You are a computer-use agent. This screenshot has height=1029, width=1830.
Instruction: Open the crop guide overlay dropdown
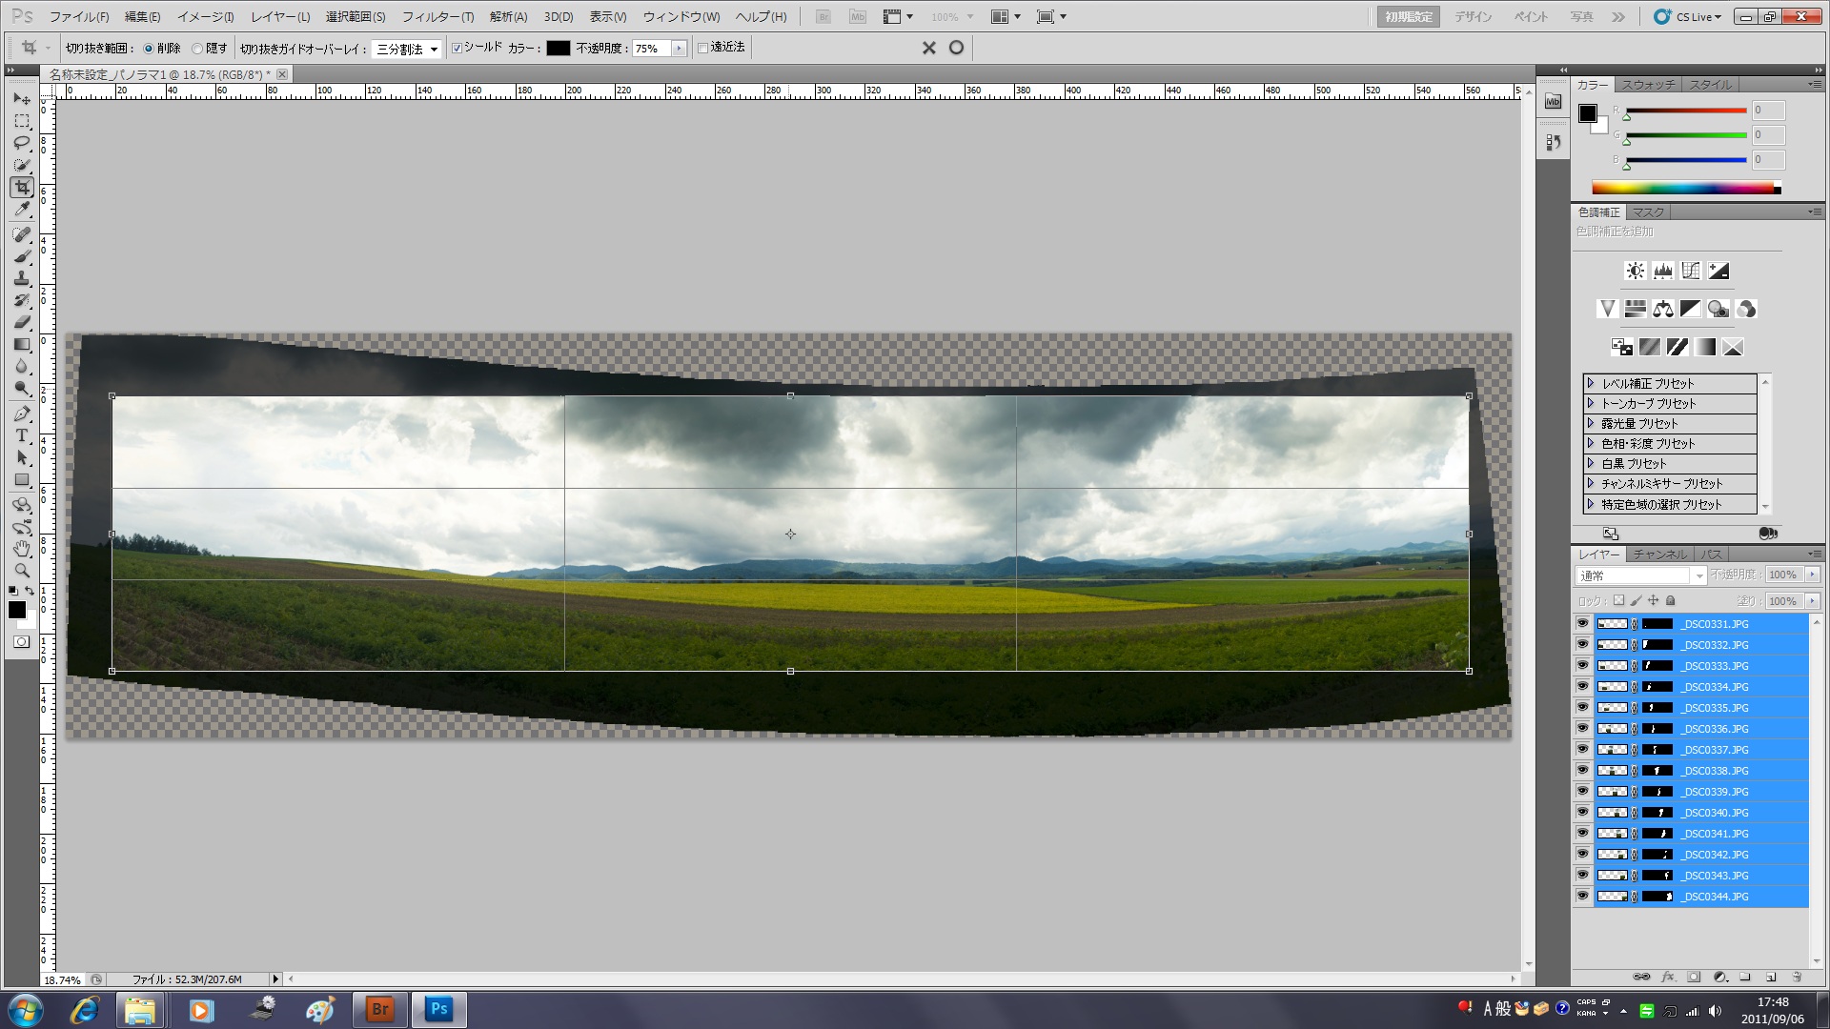pos(407,49)
